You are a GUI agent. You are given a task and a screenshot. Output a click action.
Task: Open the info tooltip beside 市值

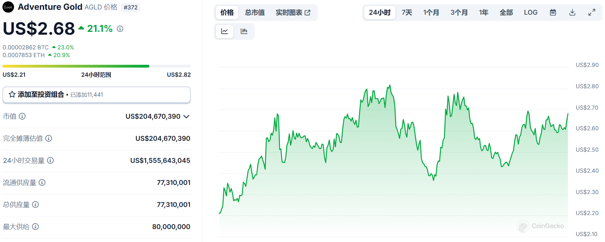coord(22,116)
